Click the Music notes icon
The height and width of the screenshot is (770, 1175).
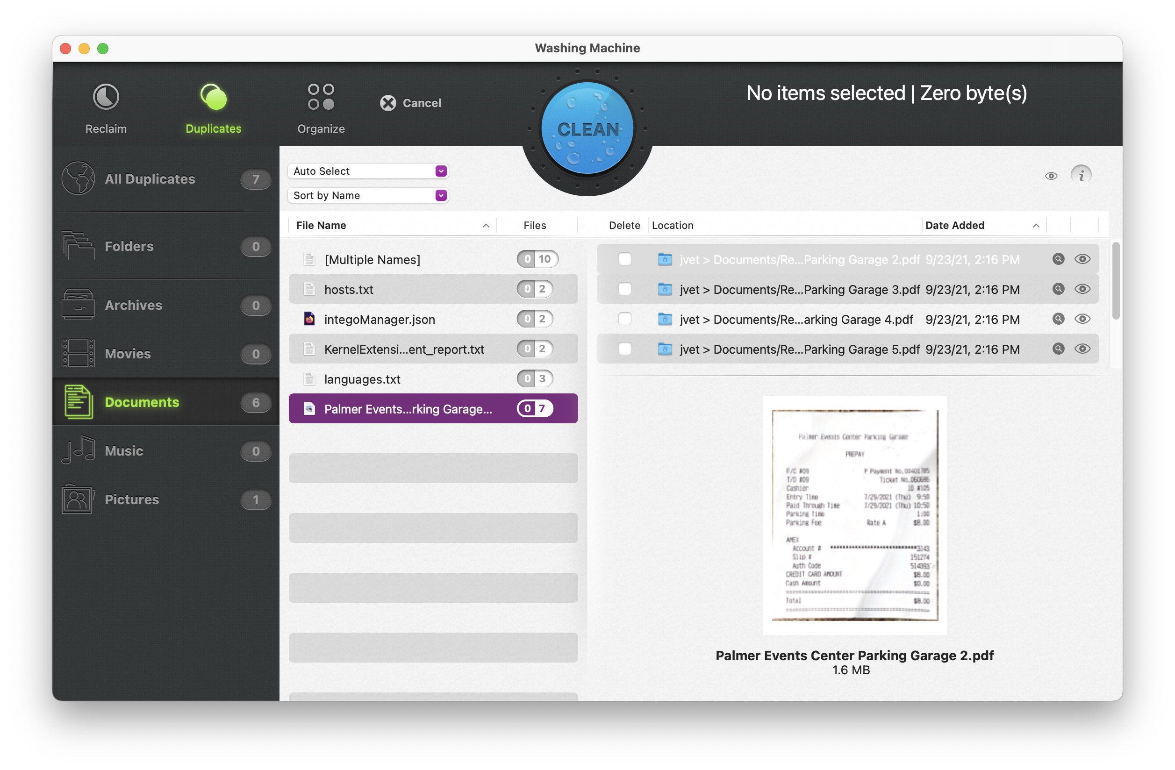click(x=78, y=449)
